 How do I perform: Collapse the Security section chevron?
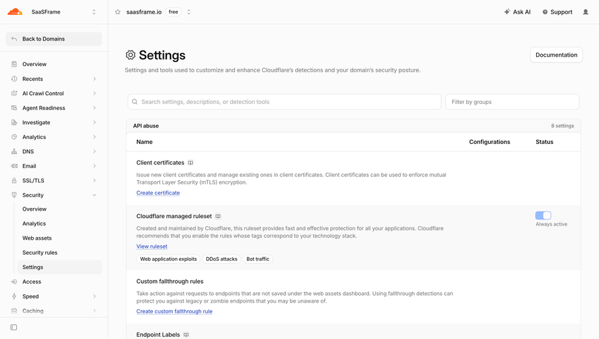point(94,195)
